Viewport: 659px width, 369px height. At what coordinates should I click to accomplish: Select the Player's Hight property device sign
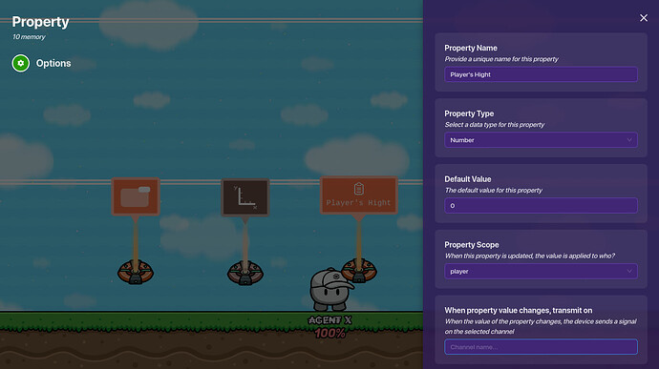click(x=358, y=195)
